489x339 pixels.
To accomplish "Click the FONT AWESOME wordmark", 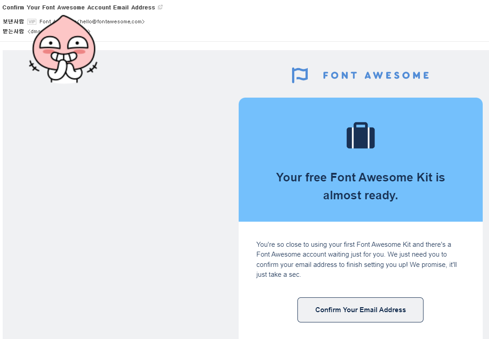I will [376, 75].
